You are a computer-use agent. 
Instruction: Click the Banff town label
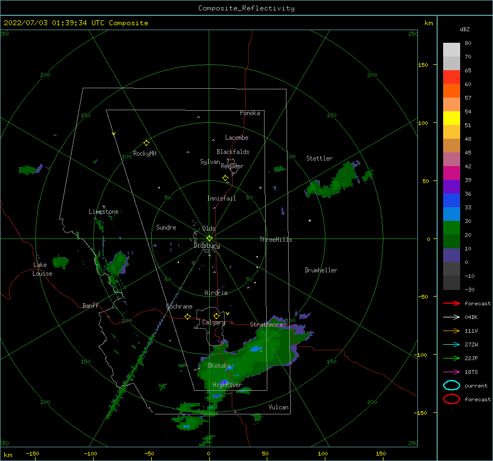pyautogui.click(x=90, y=305)
